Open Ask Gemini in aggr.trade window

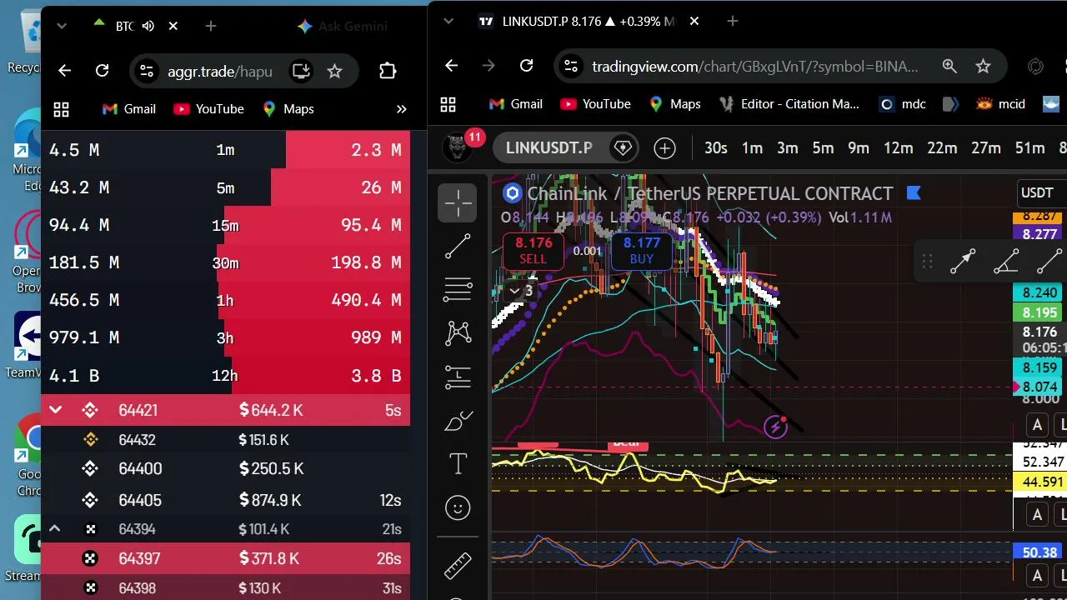(x=343, y=26)
